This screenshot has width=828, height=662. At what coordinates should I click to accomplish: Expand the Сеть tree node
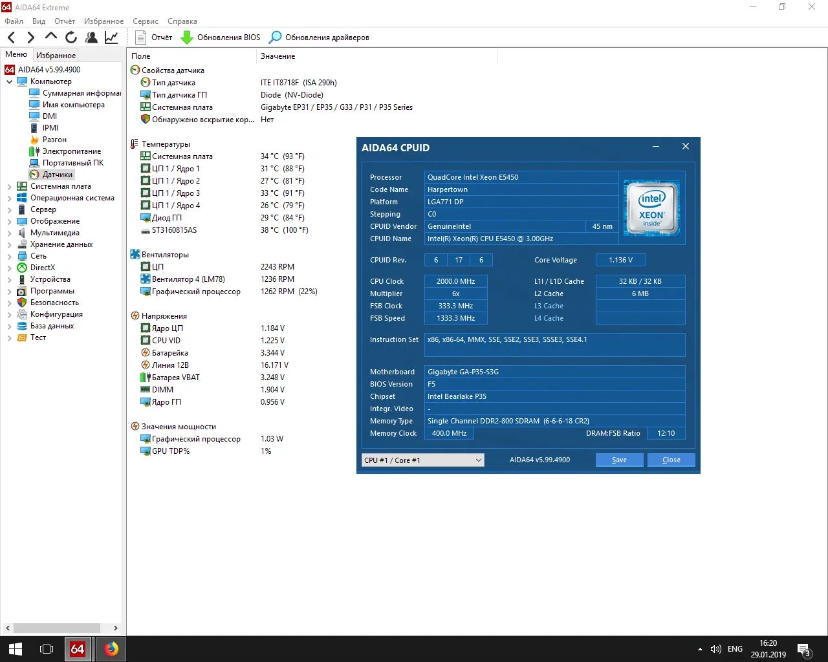(x=10, y=256)
